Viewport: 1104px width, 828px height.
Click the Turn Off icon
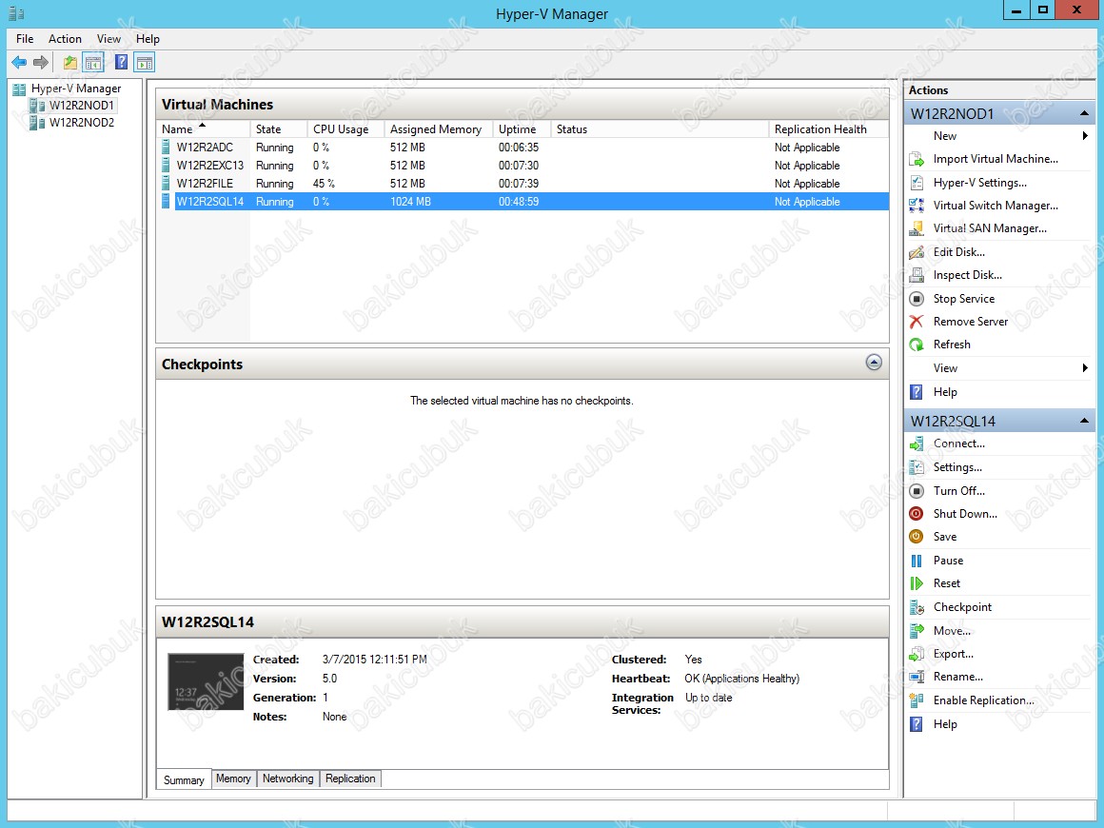pos(916,491)
